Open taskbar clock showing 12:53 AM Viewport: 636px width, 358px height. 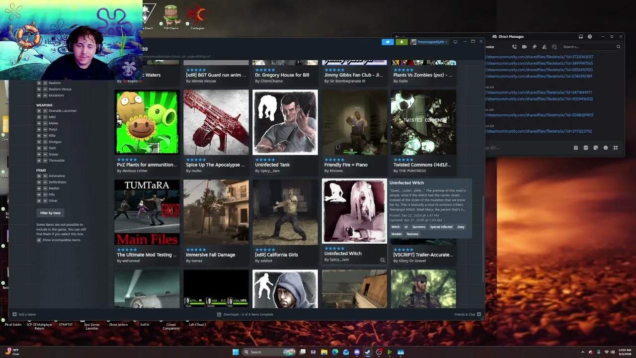point(625,352)
